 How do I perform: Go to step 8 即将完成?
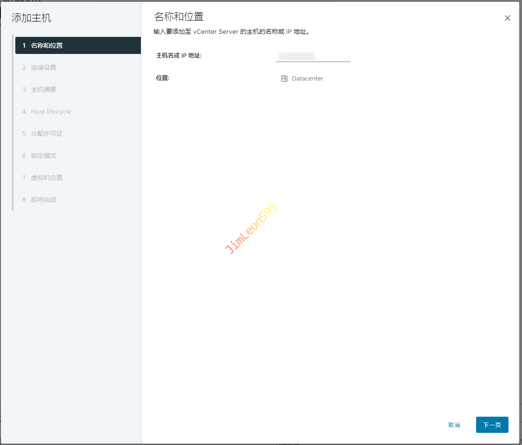(x=44, y=200)
